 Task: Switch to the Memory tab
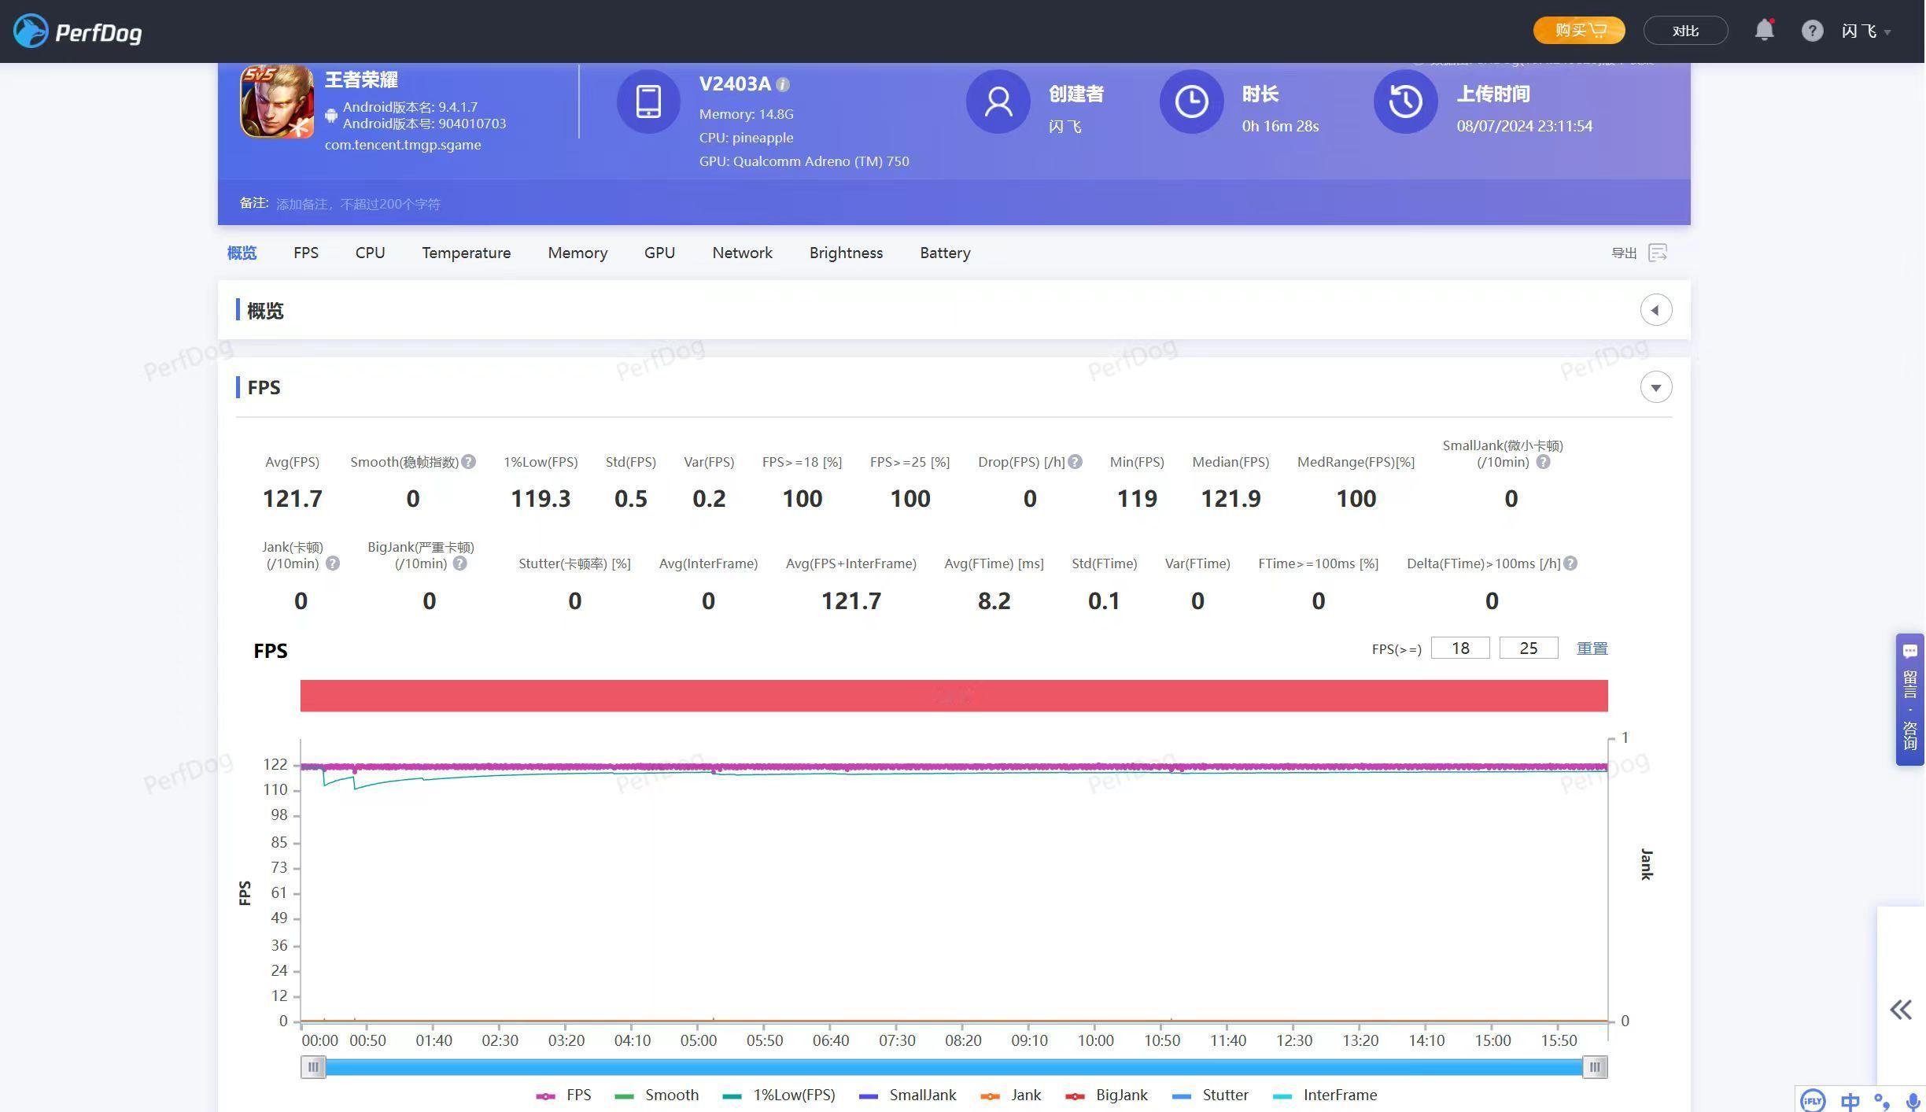(x=577, y=253)
